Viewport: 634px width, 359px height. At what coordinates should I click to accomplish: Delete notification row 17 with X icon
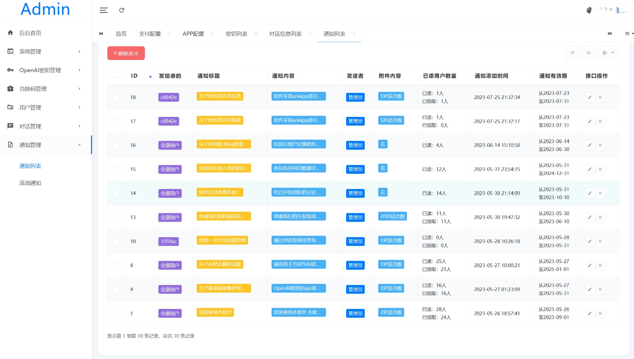click(x=600, y=121)
